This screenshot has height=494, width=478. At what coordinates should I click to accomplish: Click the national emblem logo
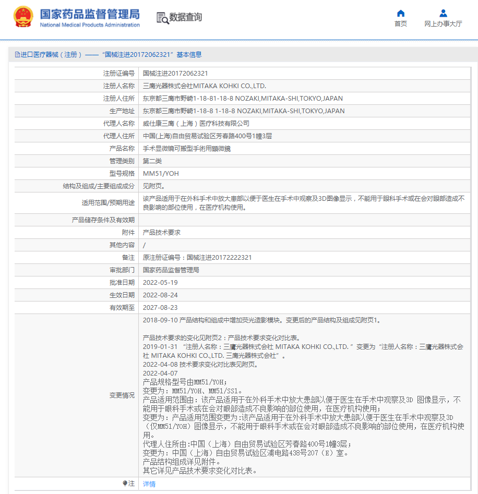23,17
